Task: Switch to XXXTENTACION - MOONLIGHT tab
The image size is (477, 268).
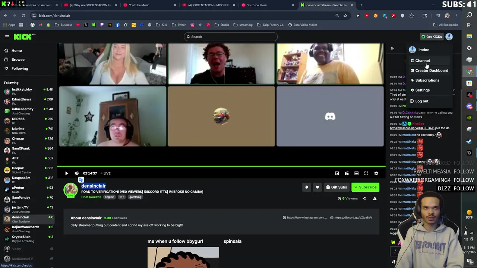Action: point(209,5)
